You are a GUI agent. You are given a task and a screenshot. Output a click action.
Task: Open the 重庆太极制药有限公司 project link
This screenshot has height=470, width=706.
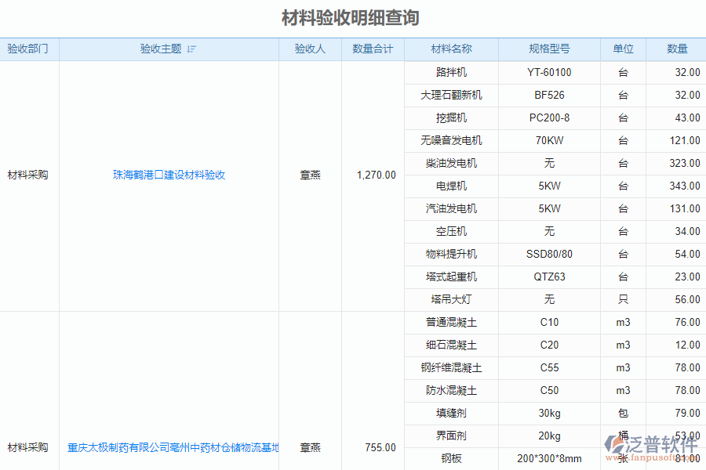pyautogui.click(x=169, y=447)
